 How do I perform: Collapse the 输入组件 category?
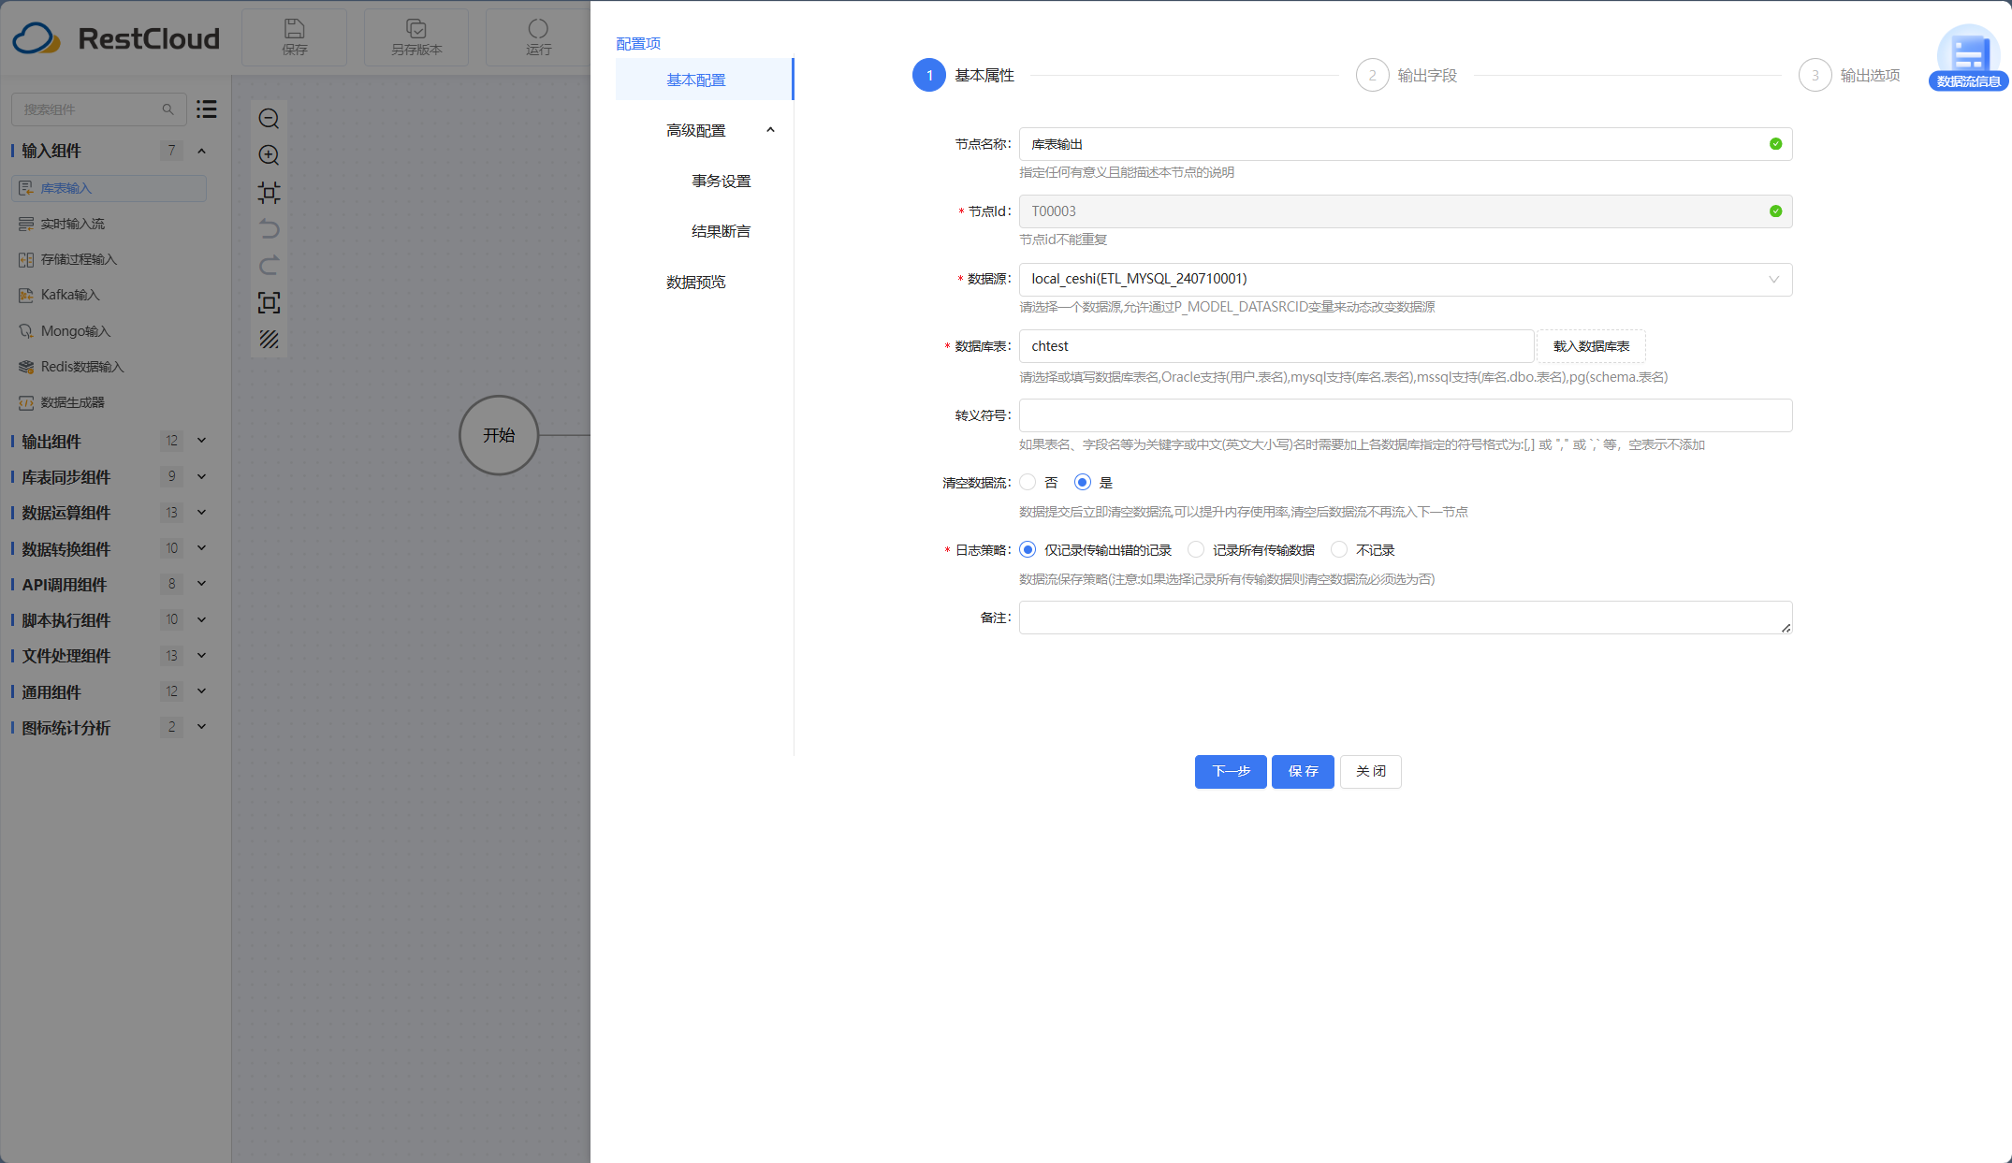click(x=201, y=151)
